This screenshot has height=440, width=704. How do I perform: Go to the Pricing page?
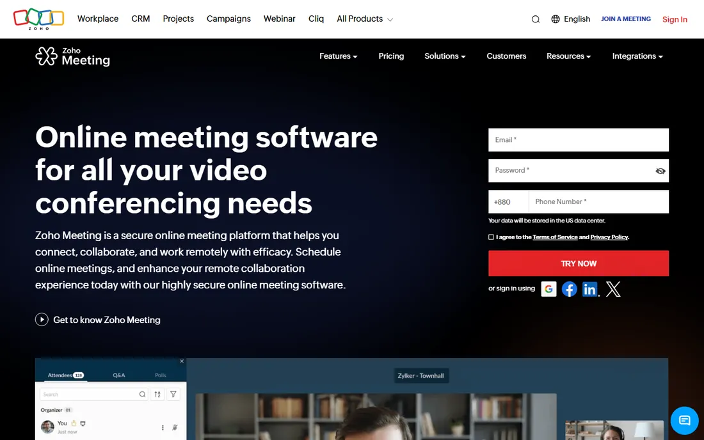[x=391, y=56]
